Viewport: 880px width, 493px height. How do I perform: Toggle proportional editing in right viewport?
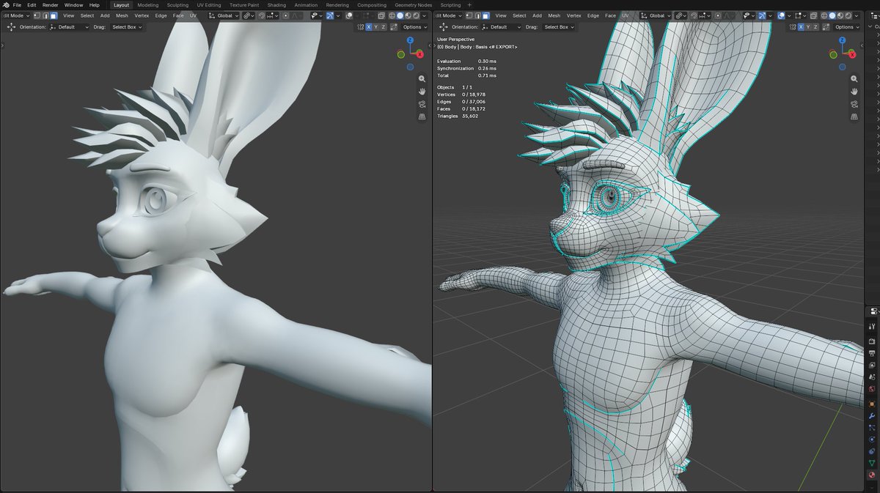pos(718,15)
